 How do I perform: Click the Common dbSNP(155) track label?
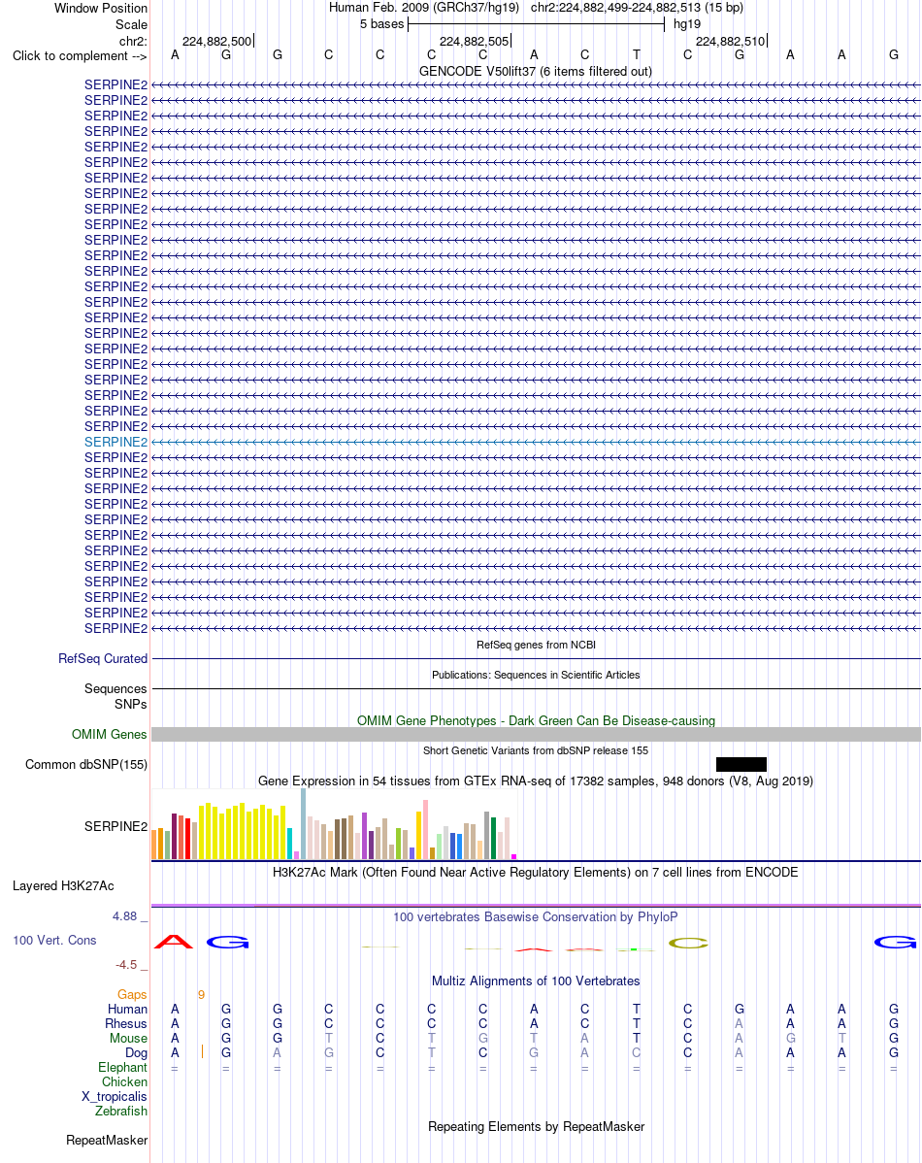click(x=86, y=765)
